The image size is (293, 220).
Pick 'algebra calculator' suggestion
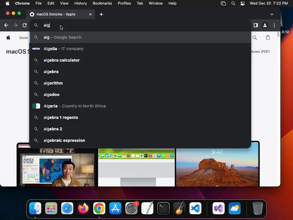tap(140, 60)
